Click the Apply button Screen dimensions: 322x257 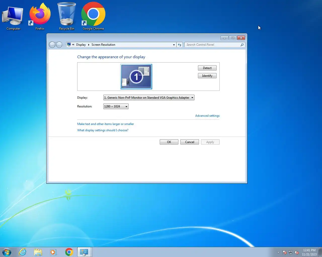[x=210, y=142]
